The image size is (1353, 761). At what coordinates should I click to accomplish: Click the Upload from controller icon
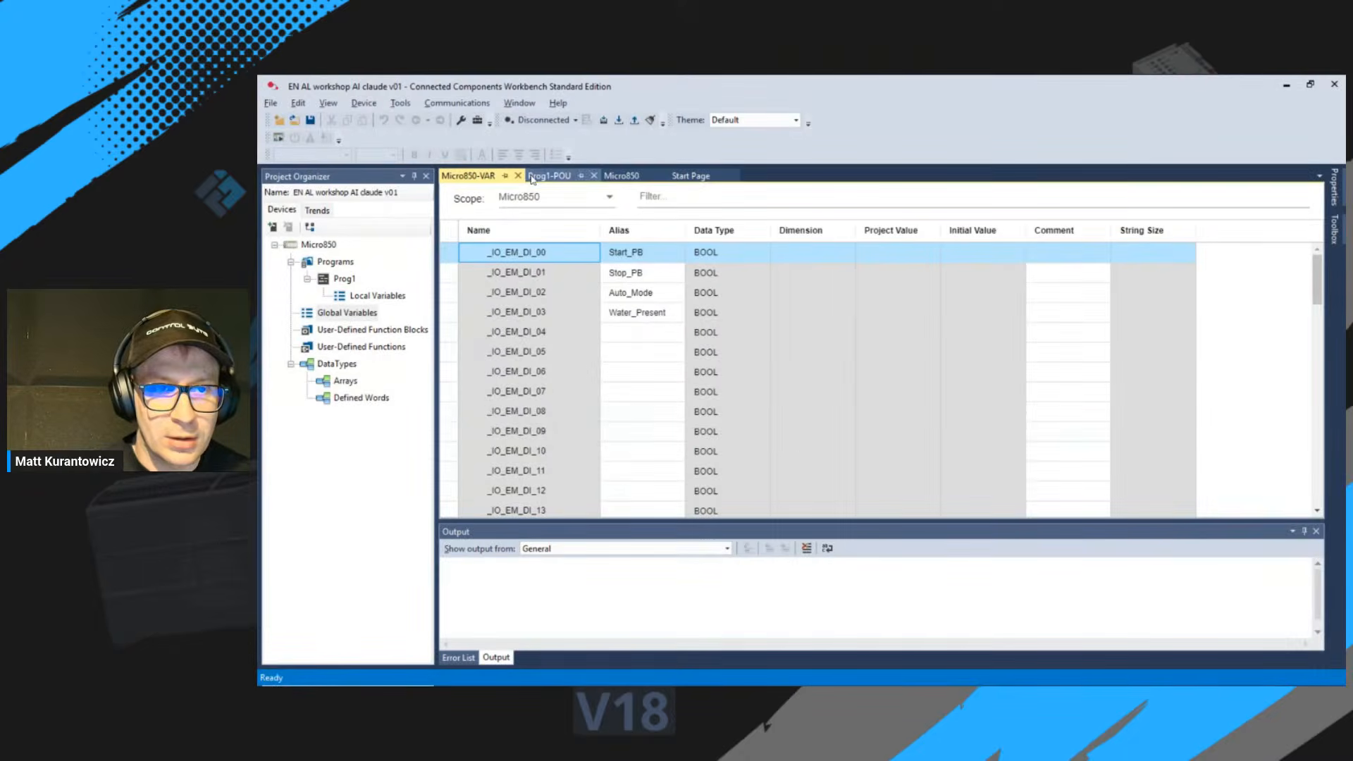click(634, 120)
